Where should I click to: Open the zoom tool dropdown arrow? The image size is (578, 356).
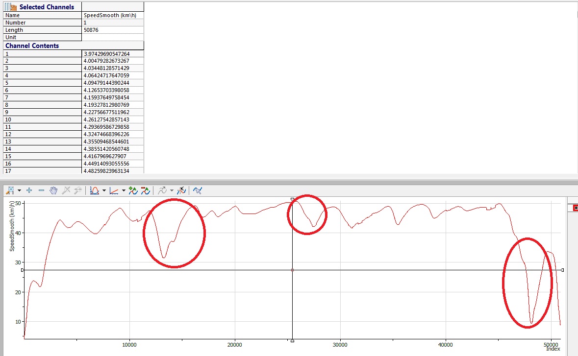pyautogui.click(x=19, y=190)
